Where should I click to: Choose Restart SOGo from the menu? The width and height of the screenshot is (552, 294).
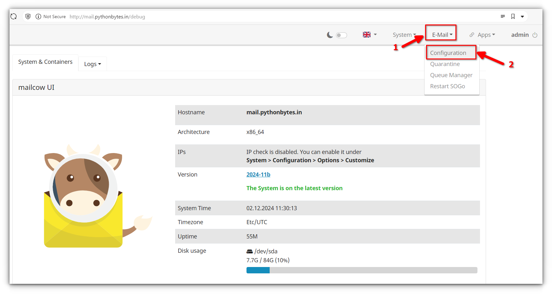click(x=447, y=86)
